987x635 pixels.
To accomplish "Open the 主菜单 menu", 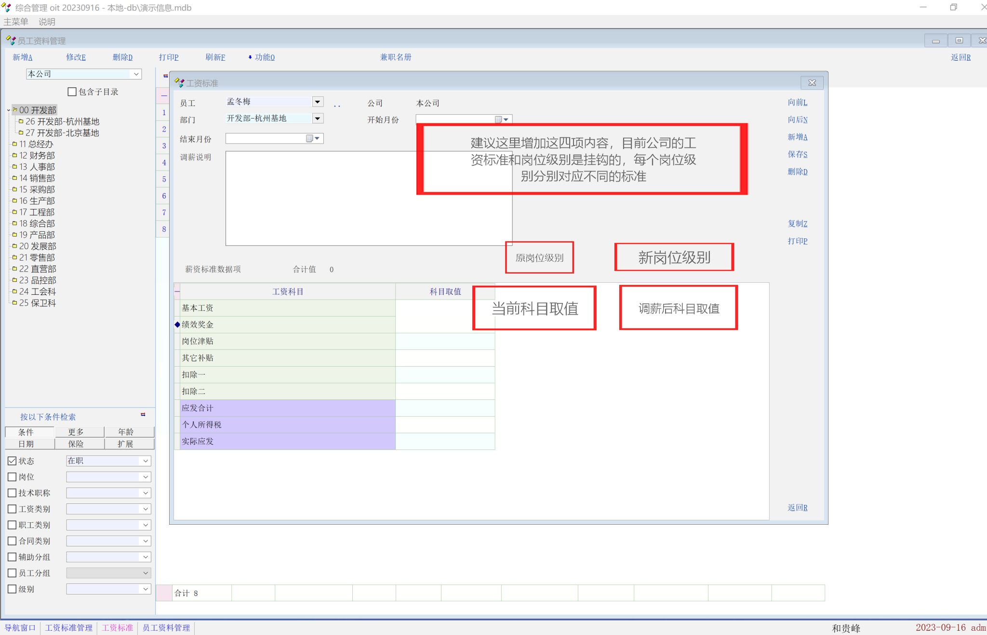I will (15, 22).
